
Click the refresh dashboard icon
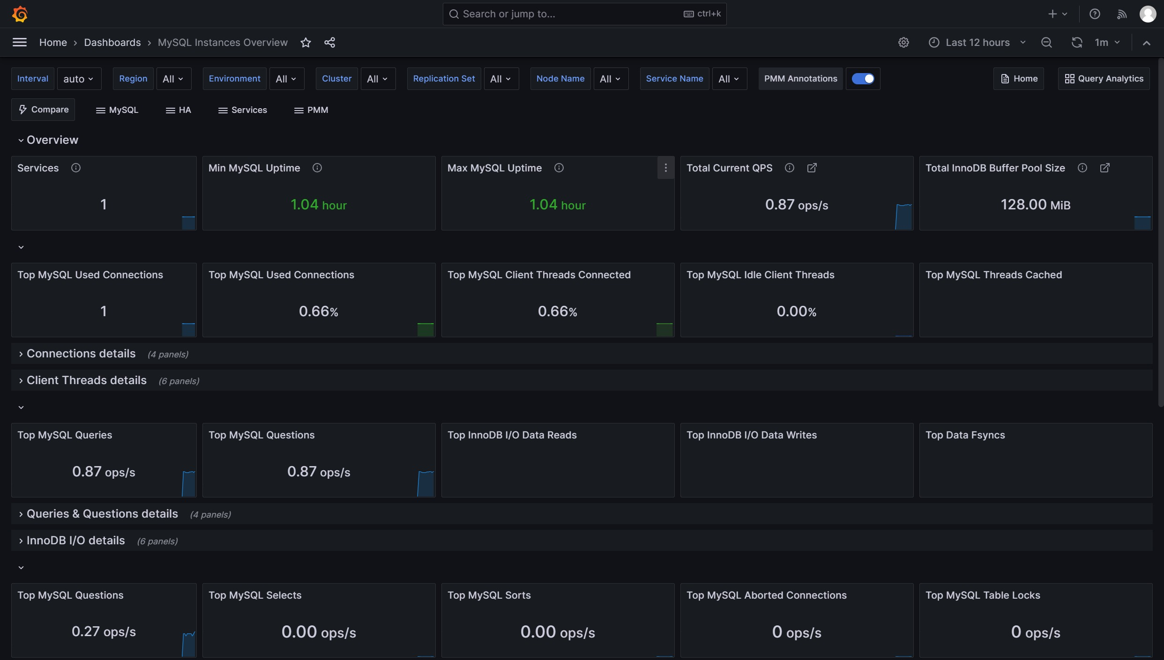tap(1076, 43)
